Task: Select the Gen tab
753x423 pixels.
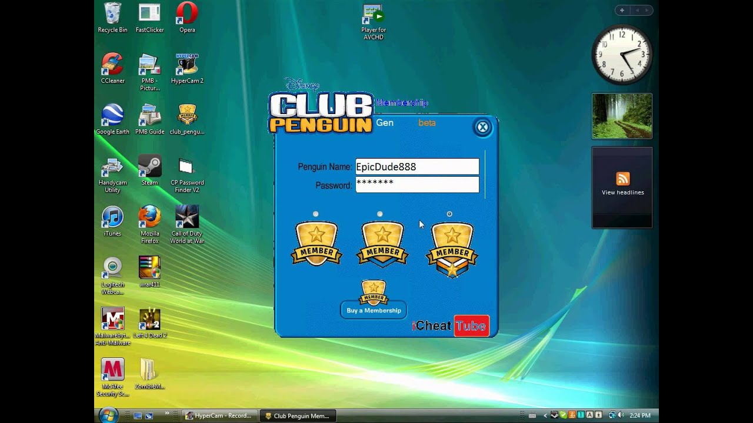Action: 385,123
